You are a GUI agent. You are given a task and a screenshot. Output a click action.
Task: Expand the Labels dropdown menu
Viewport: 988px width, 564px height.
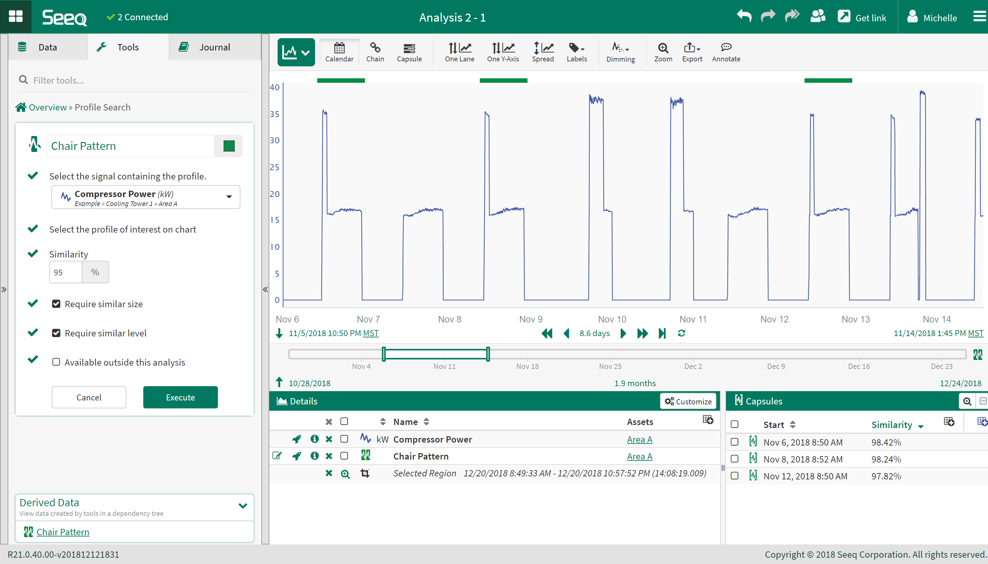pyautogui.click(x=576, y=52)
